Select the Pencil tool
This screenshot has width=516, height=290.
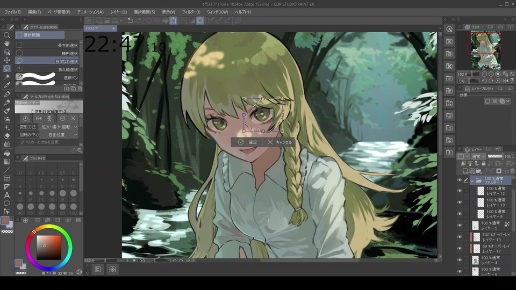point(6,103)
